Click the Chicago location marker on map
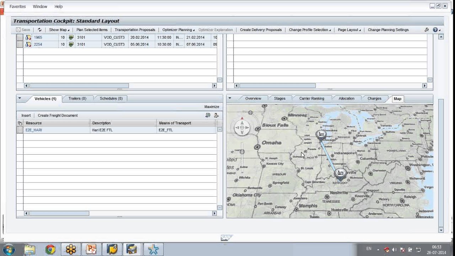Viewport: 455px width, 256px height. point(321,134)
